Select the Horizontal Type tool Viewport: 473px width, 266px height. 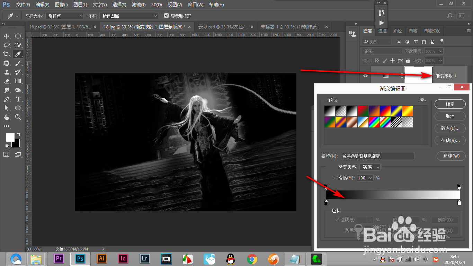(x=18, y=99)
